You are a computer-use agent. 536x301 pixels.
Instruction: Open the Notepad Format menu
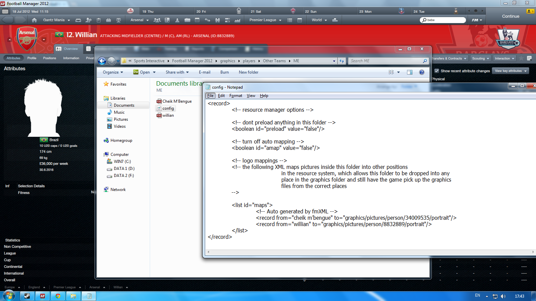pyautogui.click(x=236, y=96)
